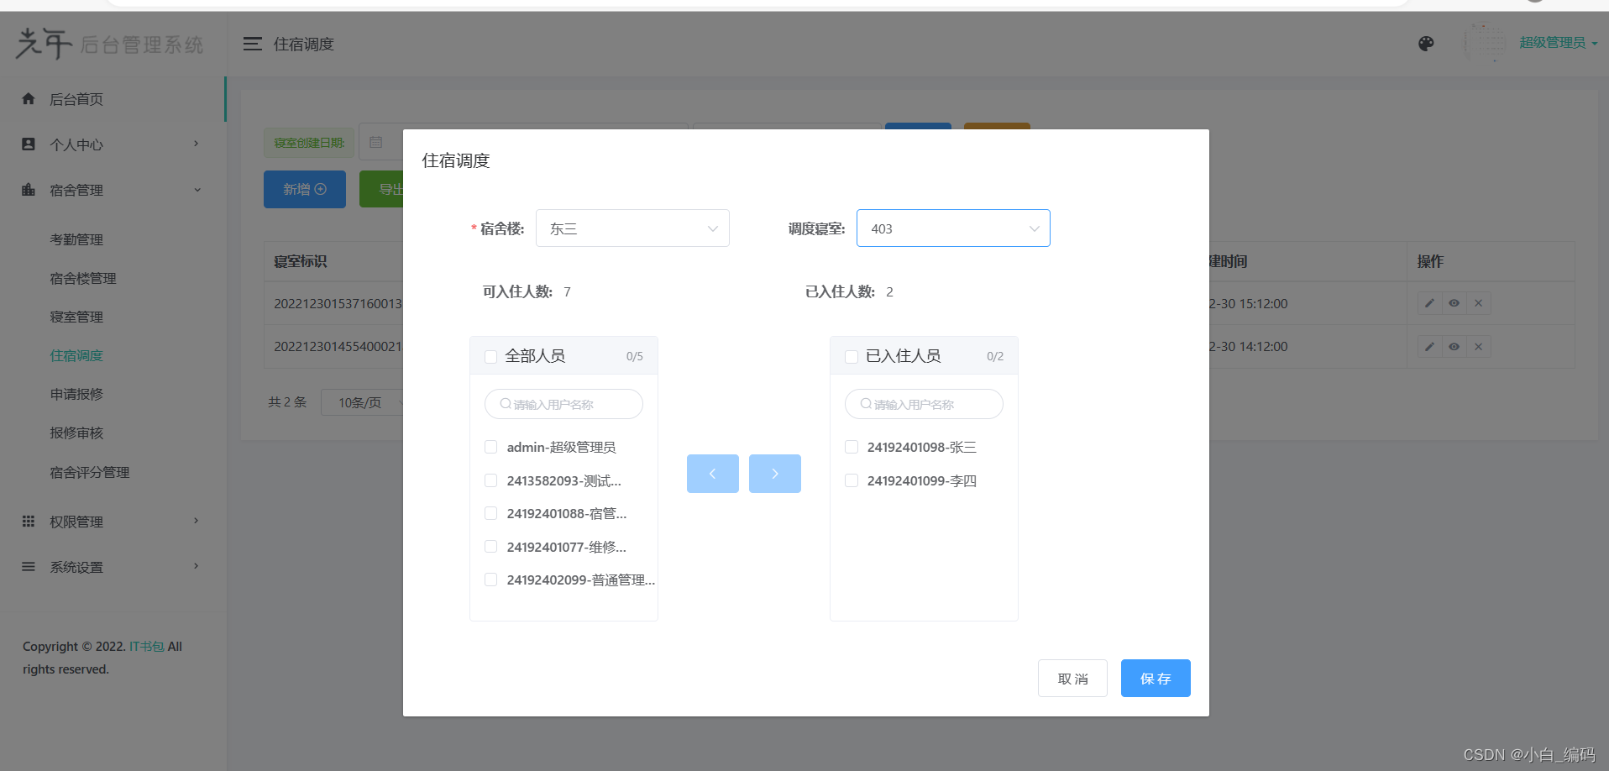Click the view eye icon for 14:12:00 row

1454,346
